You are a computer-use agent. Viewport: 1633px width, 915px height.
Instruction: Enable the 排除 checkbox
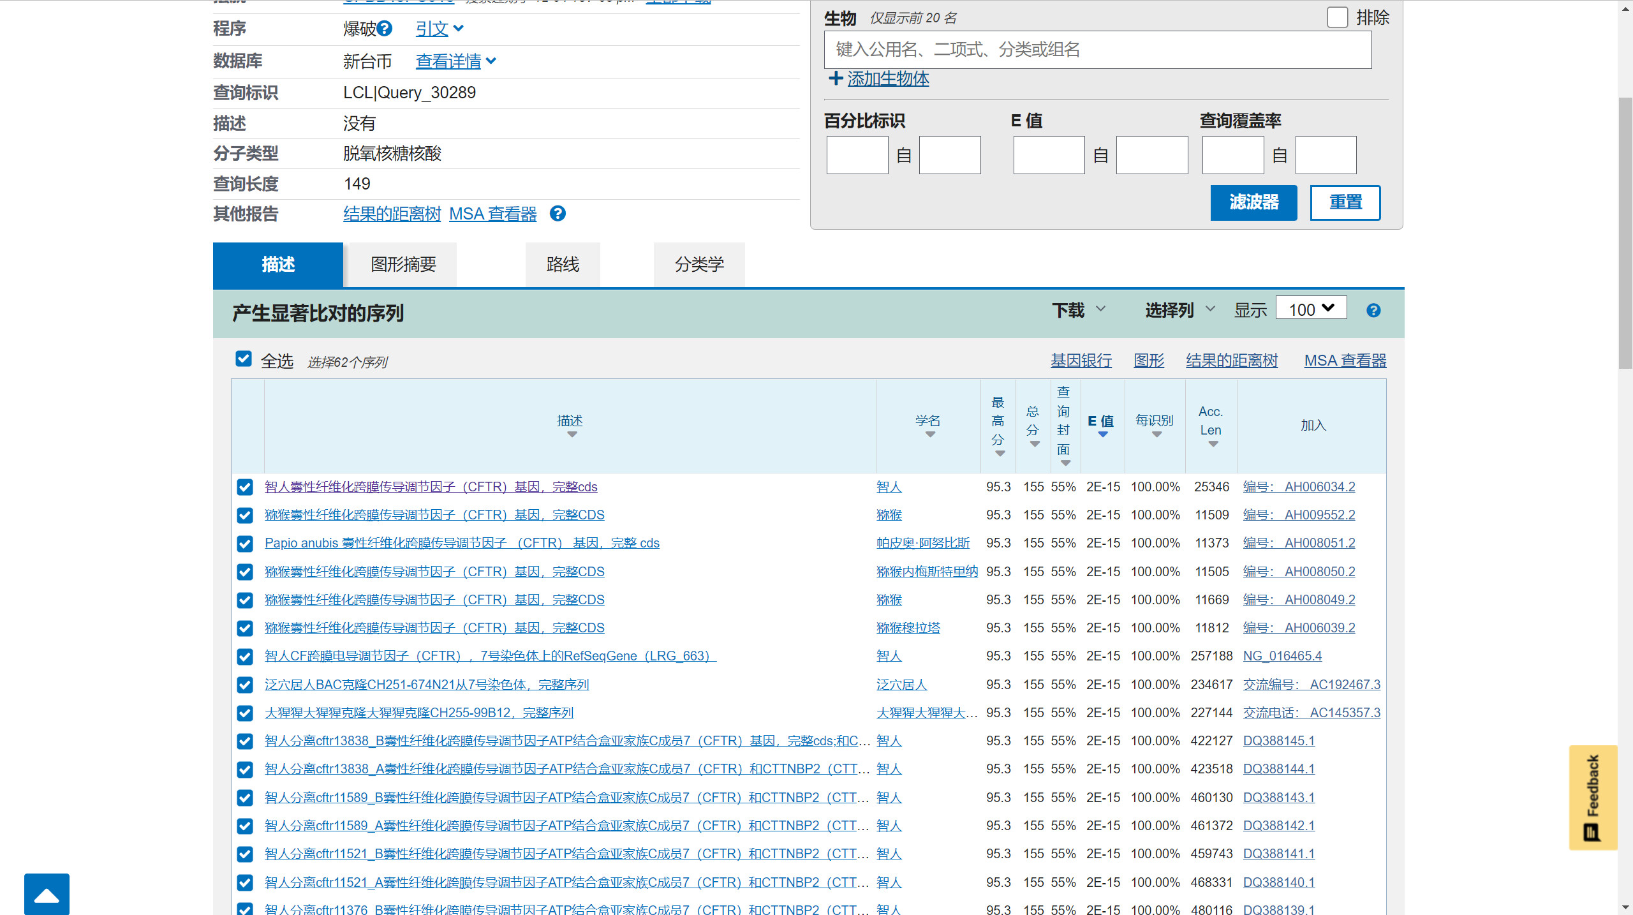1338,17
